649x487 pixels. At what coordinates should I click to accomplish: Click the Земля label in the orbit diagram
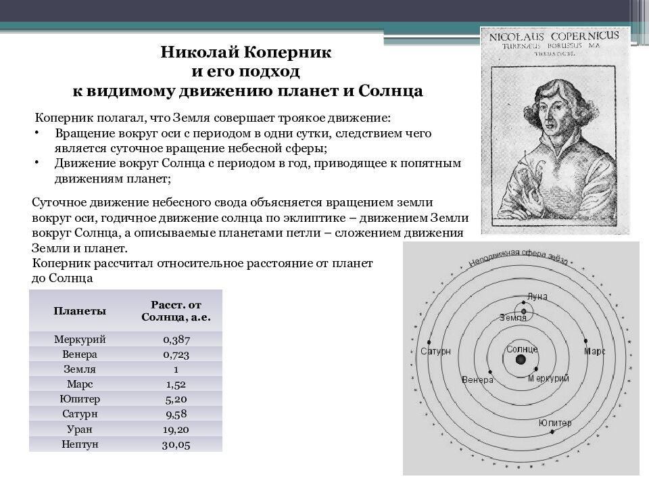(512, 317)
